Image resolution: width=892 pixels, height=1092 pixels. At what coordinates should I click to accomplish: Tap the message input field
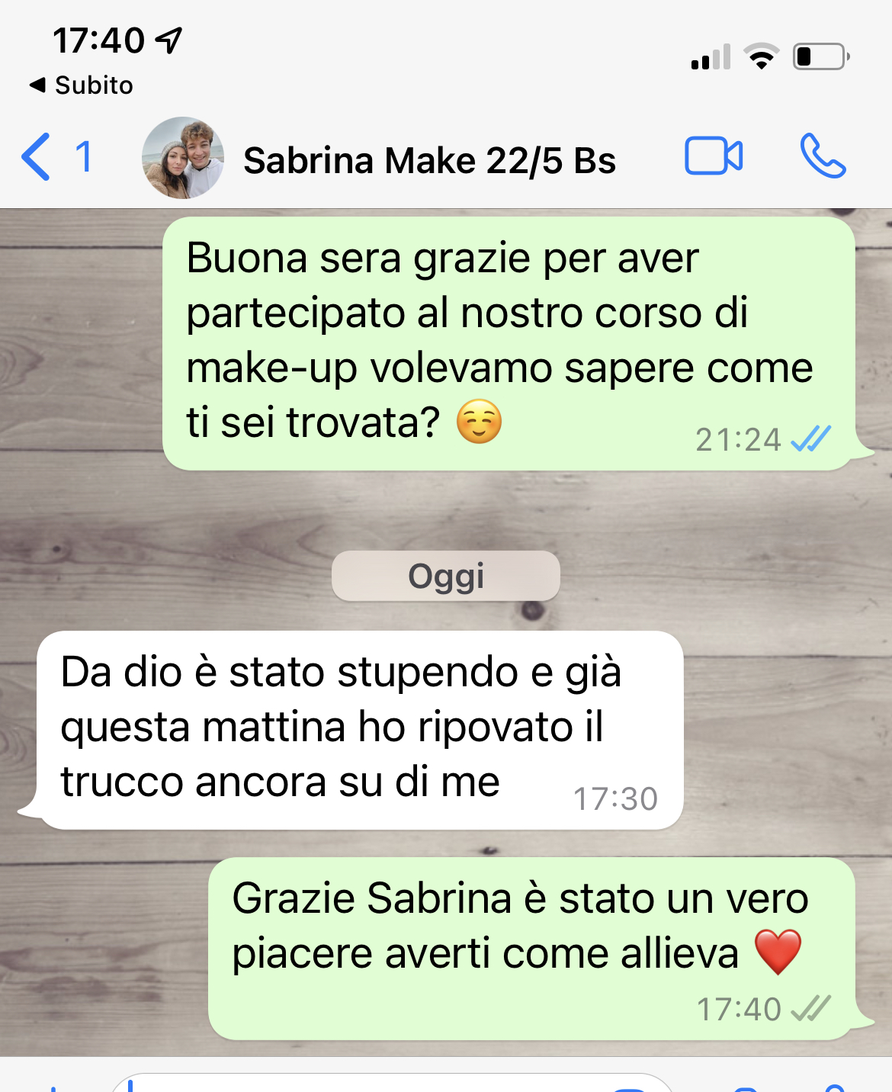pos(393,1083)
